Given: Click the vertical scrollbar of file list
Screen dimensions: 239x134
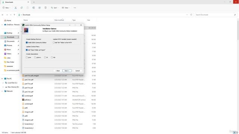Looking at the screenshot, I should coord(238,31).
